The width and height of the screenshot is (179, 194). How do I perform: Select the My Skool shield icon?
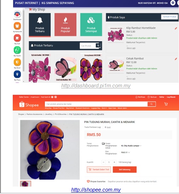17,62
